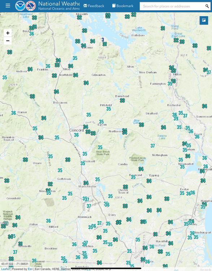
Task: Select the 37 reading near Nottingham
Action: pyautogui.click(x=152, y=146)
